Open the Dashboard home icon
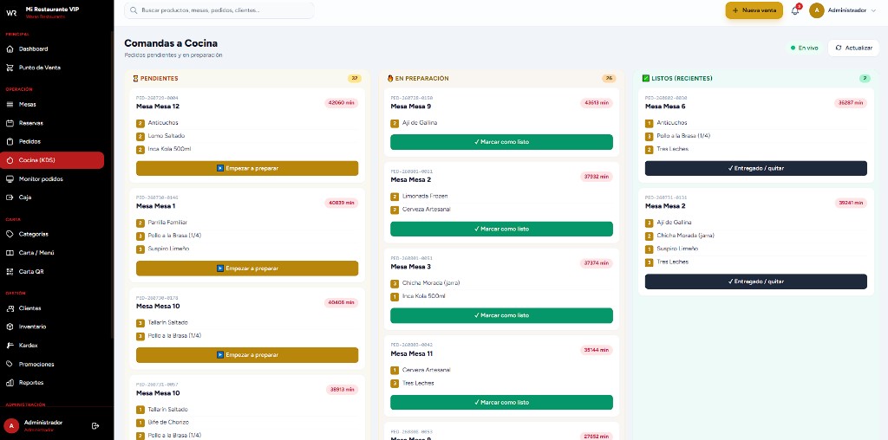Viewport: 888px width, 440px height. tap(10, 49)
